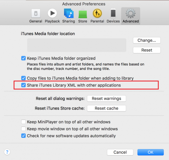Viewport: 169px width, 160px height.
Task: Enable Keep movie window on top
Action: (23, 129)
